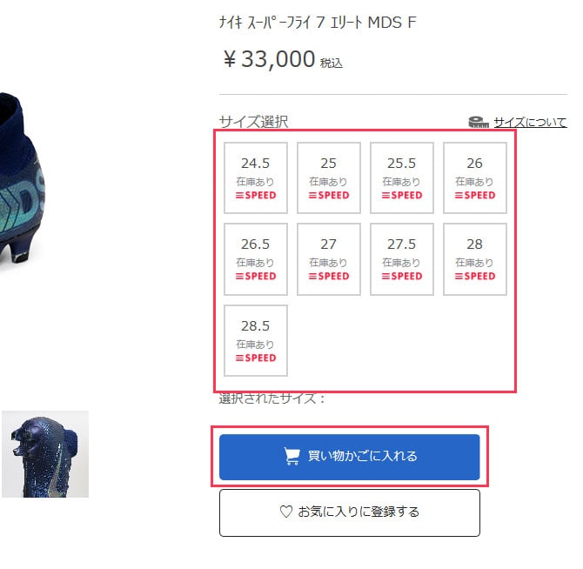This screenshot has height=569, width=583.
Task: Select shoe size 25
Action: click(329, 177)
